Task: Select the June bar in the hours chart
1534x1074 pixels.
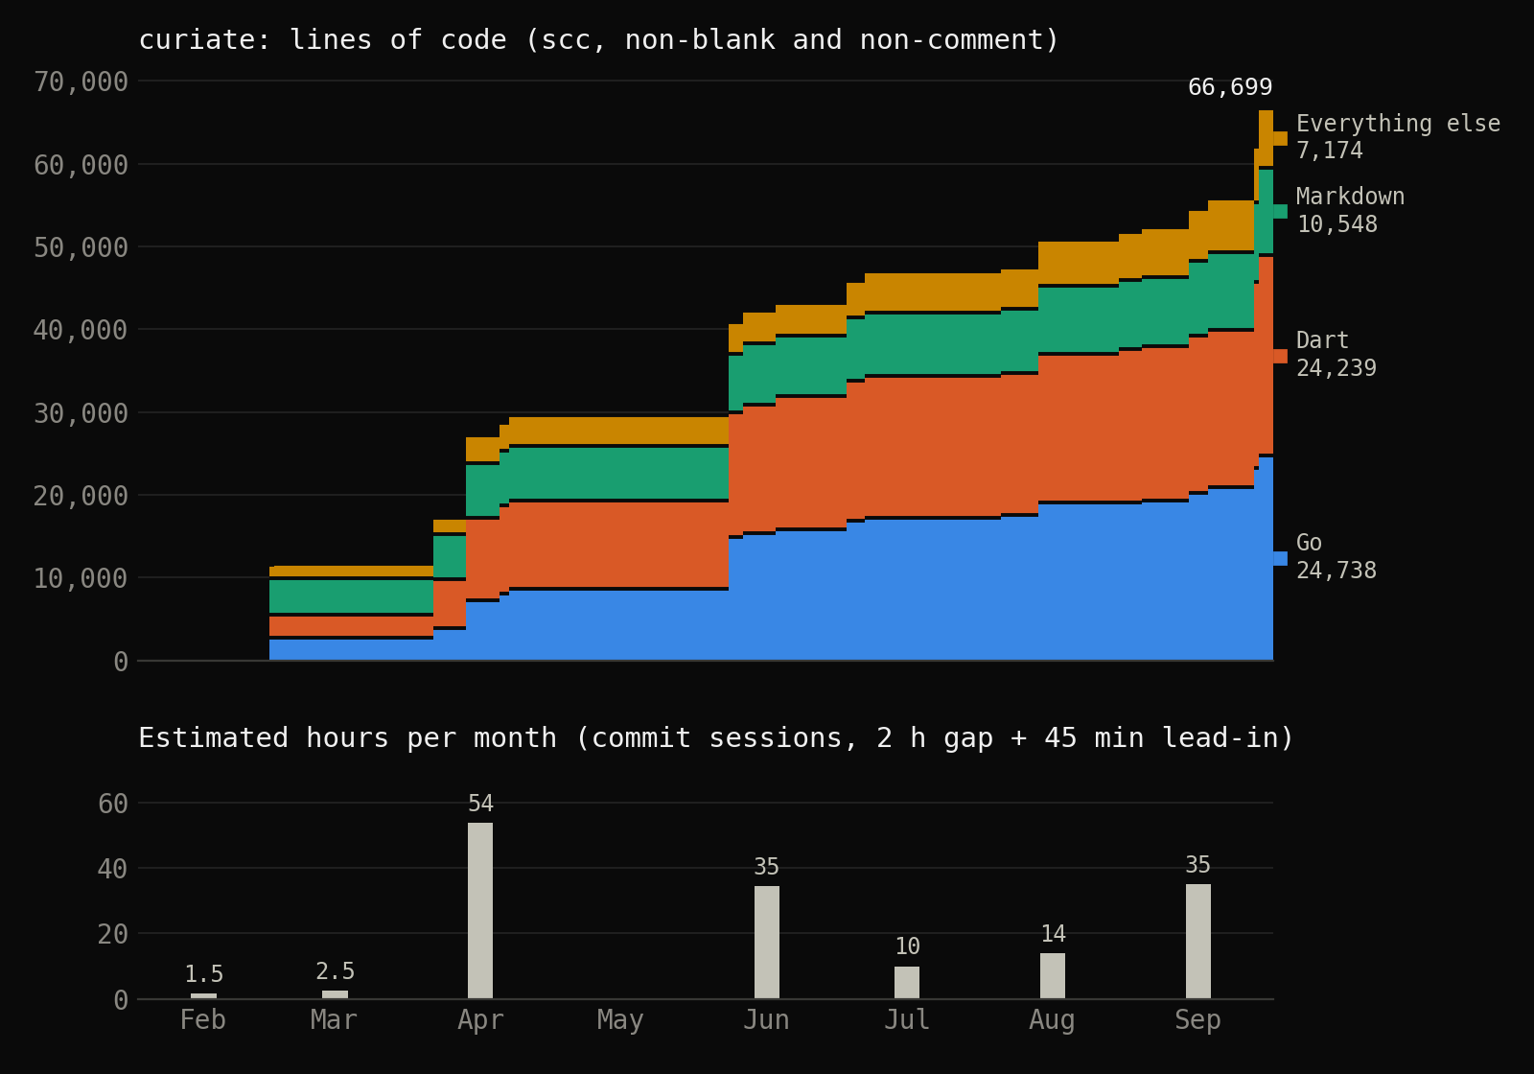Action: (767, 942)
